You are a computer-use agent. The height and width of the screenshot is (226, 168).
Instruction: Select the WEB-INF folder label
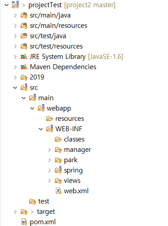(69, 129)
